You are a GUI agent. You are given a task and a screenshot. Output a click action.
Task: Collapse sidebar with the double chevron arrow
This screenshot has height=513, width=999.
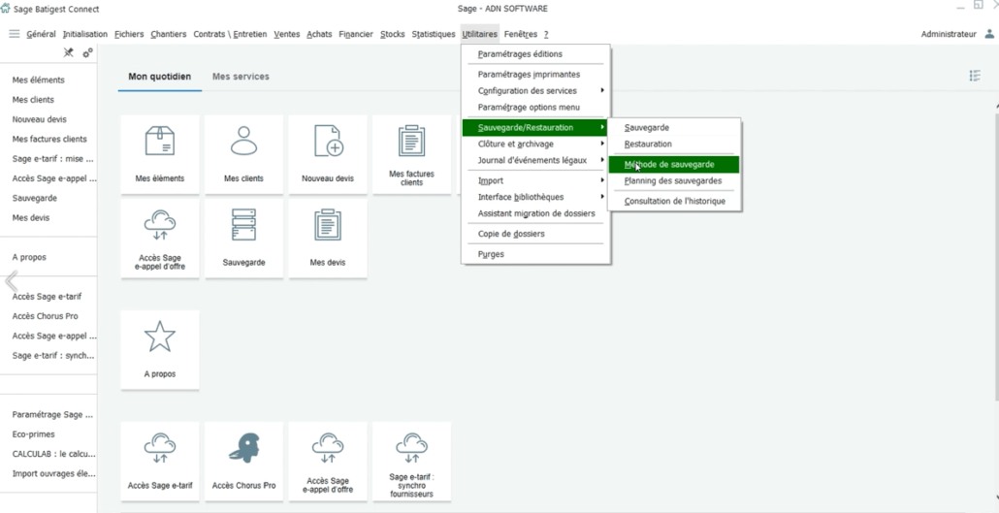[x=11, y=281]
